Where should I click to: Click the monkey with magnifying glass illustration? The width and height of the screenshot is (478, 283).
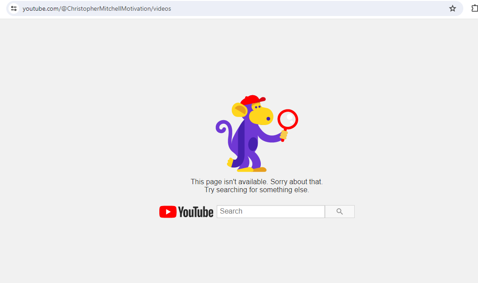point(257,133)
